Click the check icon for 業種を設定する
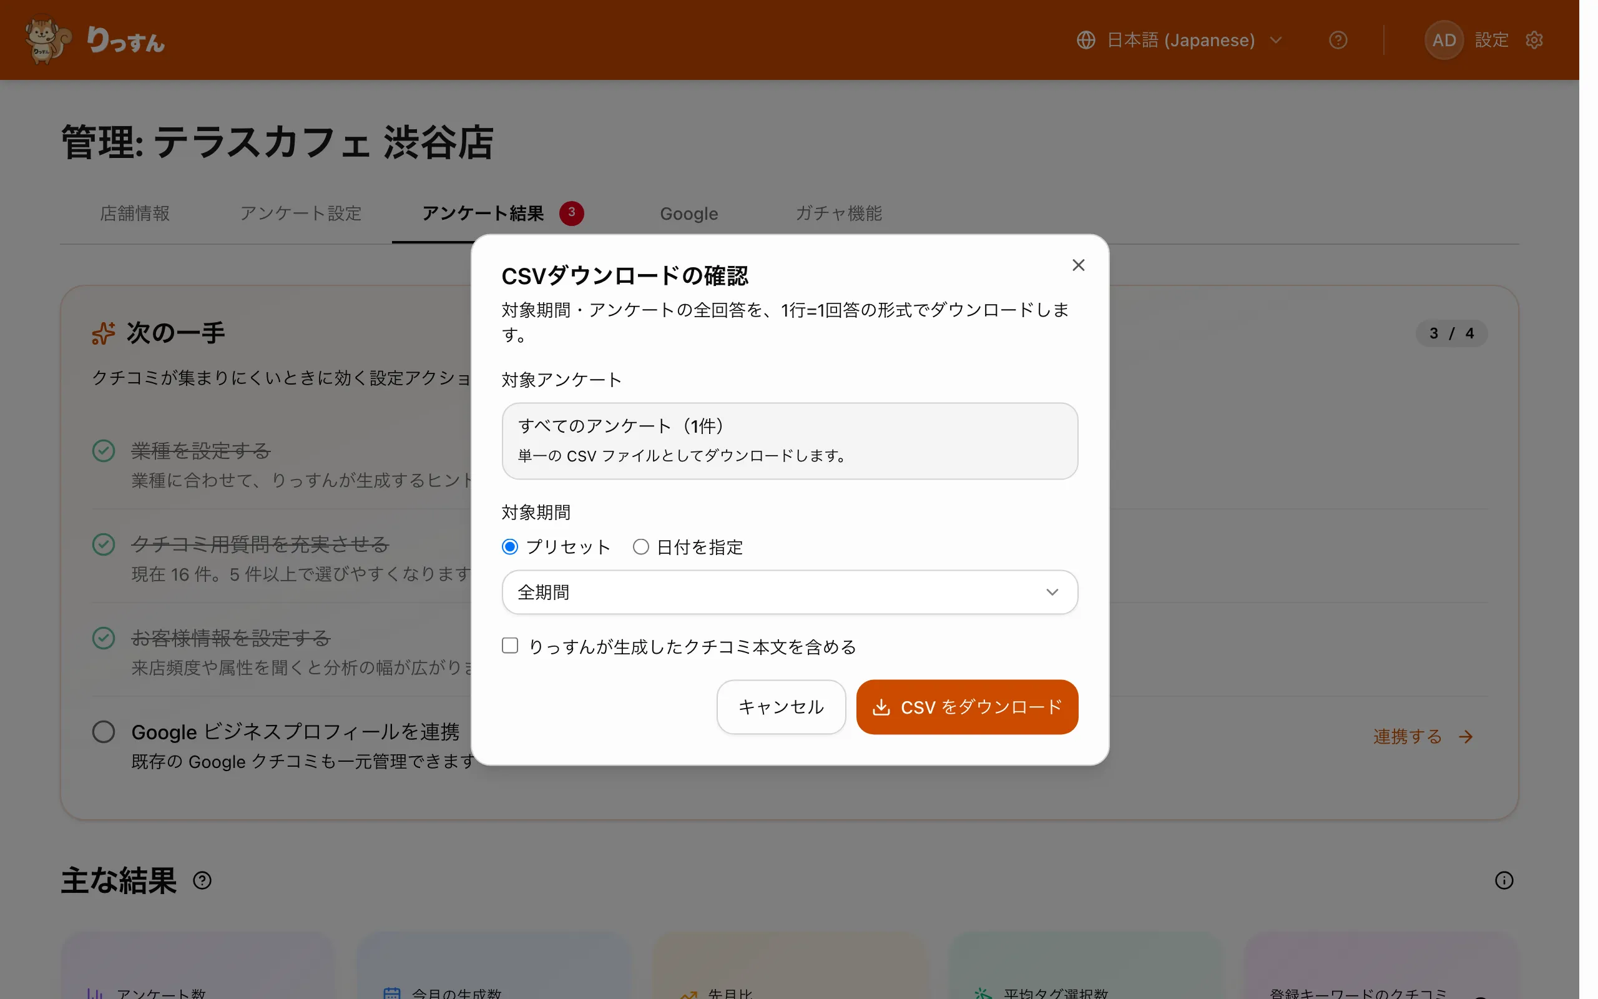Viewport: 1598px width, 999px height. point(104,451)
